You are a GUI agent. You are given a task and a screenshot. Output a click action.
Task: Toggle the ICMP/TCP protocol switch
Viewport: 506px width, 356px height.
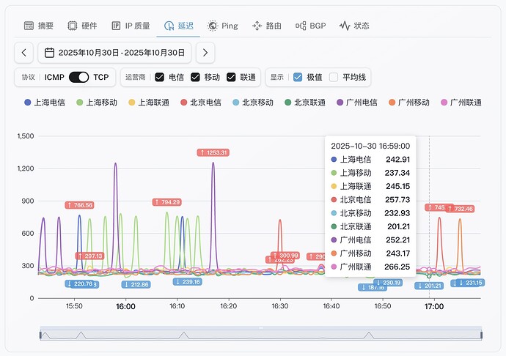coord(79,77)
